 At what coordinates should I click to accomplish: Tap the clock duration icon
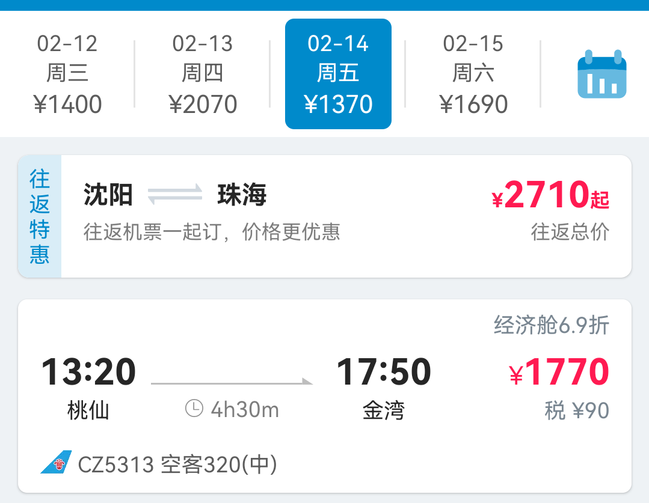[194, 408]
